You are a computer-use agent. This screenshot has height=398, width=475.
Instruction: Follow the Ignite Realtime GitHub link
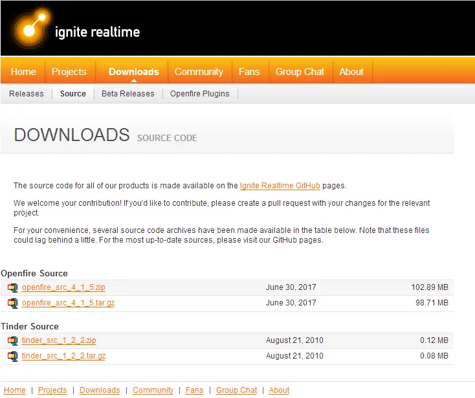(280, 186)
